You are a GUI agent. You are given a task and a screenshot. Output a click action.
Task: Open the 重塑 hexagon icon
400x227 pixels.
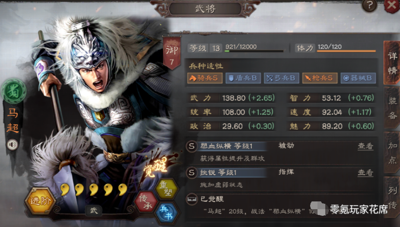point(166,189)
